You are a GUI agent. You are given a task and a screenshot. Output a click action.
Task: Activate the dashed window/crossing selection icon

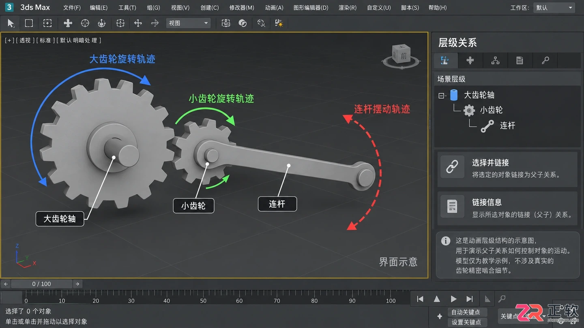pyautogui.click(x=47, y=23)
